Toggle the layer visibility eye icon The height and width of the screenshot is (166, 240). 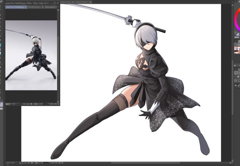pyautogui.click(x=236, y=86)
